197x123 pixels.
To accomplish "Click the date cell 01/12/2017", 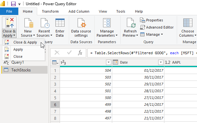I will tap(138, 70).
